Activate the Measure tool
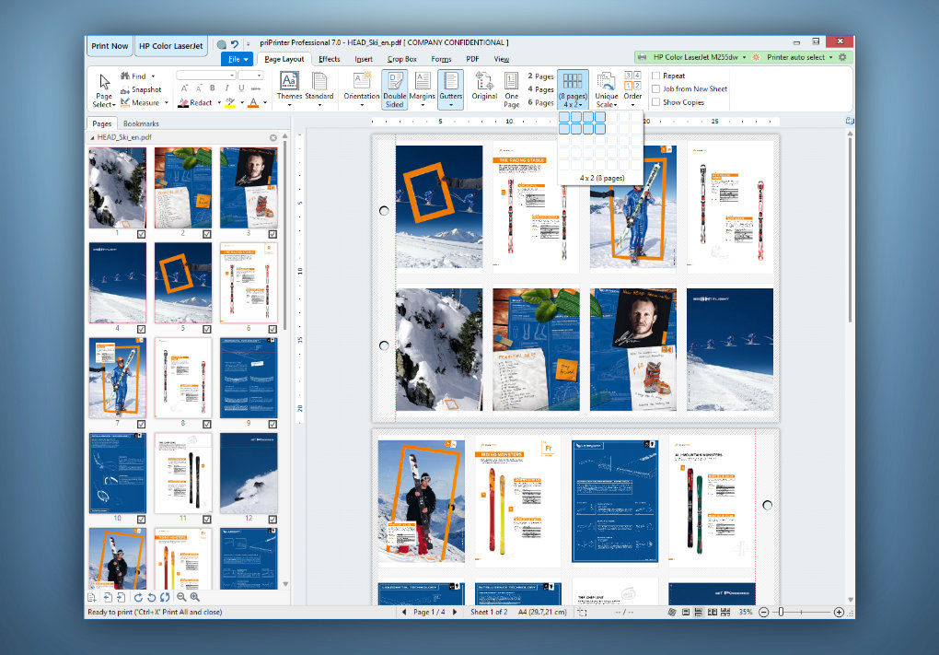The image size is (939, 655). [x=140, y=102]
